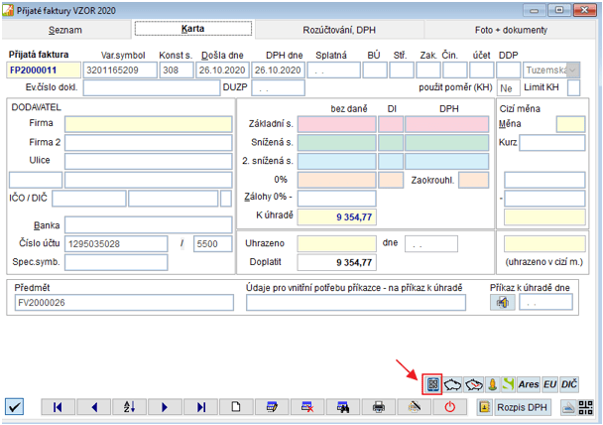This screenshot has width=603, height=425.
Task: Click the Spec.symb. field
Action: pyautogui.click(x=116, y=262)
